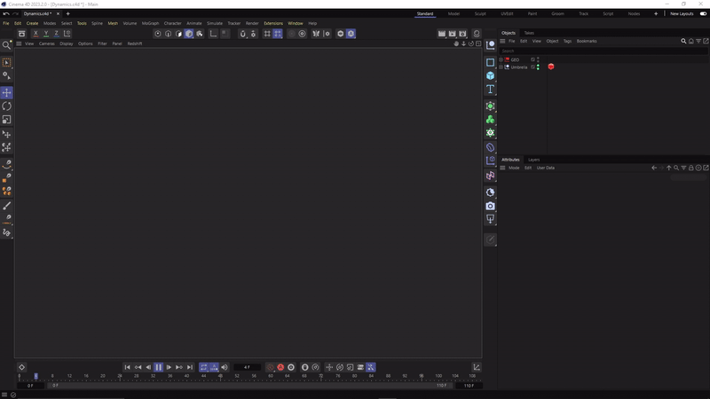Click the timeline ruler at frame 60
This screenshot has height=399, width=710.
272,376
